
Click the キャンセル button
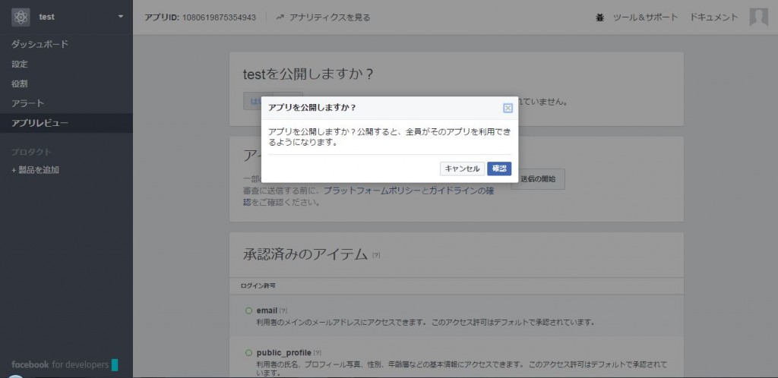462,169
